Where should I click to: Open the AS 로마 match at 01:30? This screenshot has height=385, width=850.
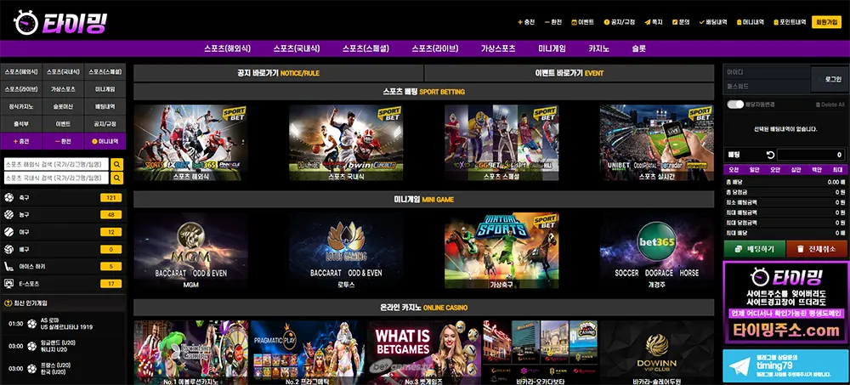(x=63, y=324)
